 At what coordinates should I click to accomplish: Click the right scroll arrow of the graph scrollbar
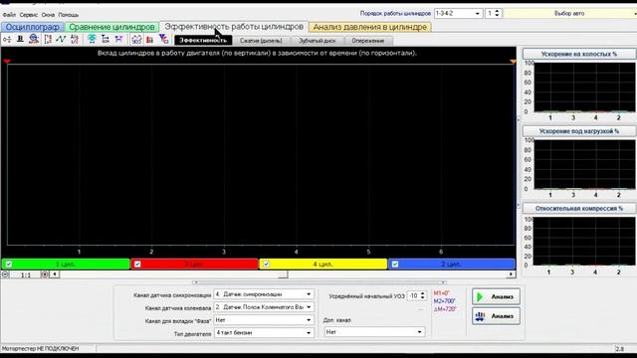(511, 274)
